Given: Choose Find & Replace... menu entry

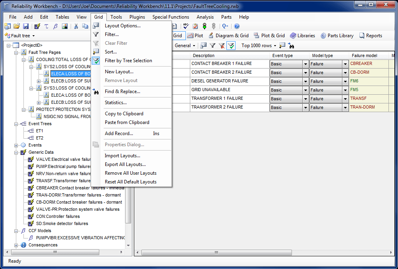Looking at the screenshot, I should pos(131,92).
